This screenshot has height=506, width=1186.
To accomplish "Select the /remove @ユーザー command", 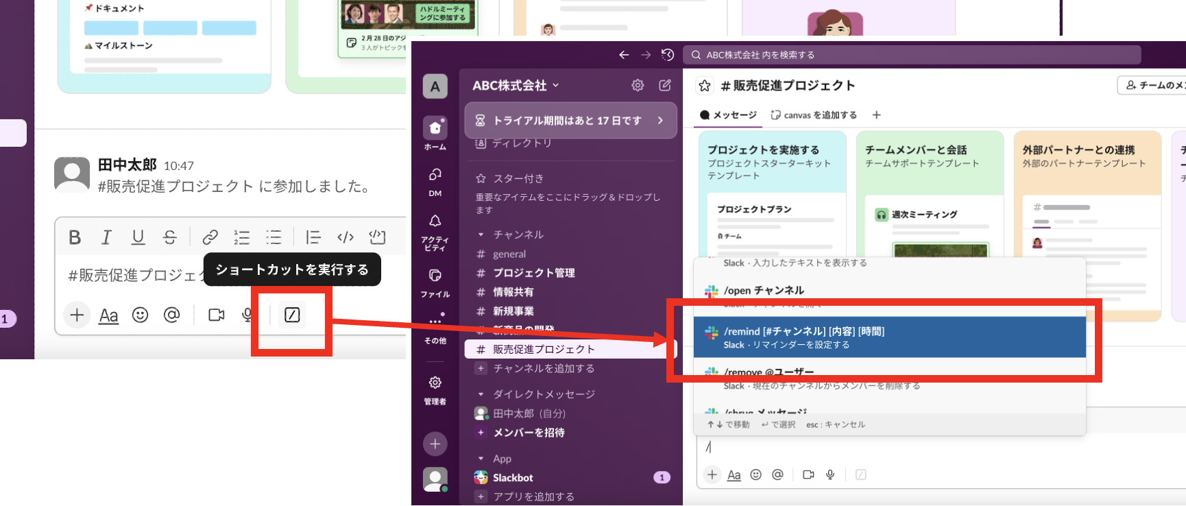I will point(890,378).
